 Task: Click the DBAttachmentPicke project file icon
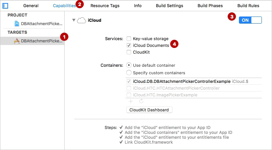[x=17, y=24]
